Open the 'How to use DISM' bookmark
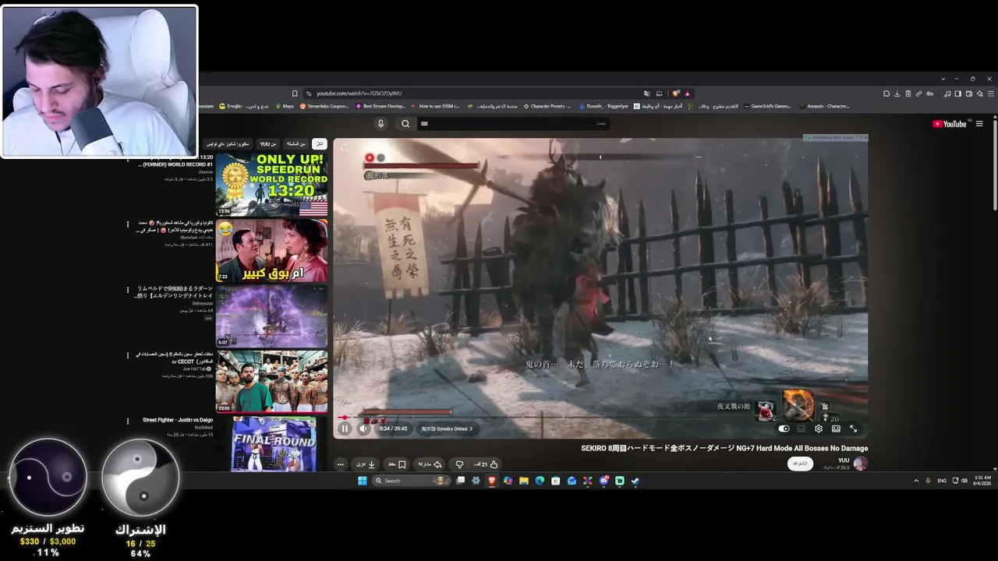 coord(435,106)
